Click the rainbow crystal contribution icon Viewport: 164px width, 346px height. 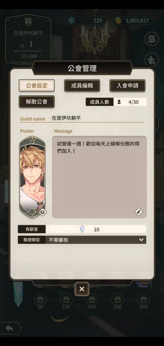click(x=82, y=229)
